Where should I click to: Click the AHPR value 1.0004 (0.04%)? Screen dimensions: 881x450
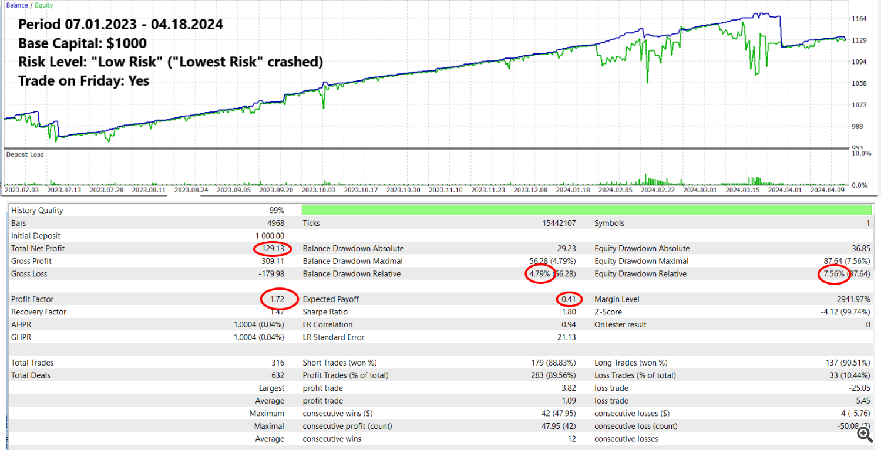point(259,325)
